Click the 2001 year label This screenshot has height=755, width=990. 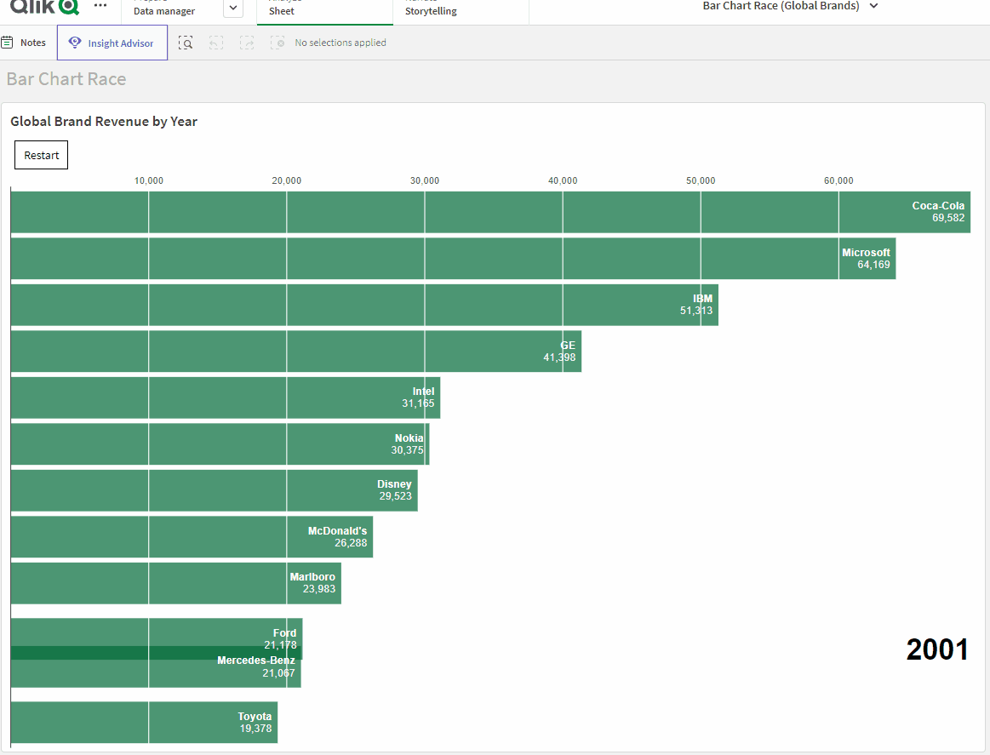pyautogui.click(x=937, y=649)
